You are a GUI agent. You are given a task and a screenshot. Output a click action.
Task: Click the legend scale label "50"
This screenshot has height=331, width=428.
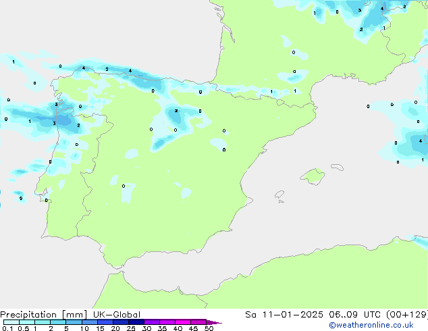point(209,328)
